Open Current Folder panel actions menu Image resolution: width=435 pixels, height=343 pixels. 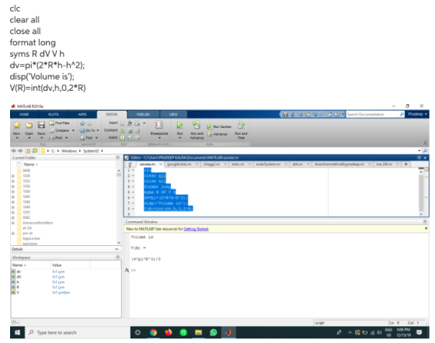[117, 158]
